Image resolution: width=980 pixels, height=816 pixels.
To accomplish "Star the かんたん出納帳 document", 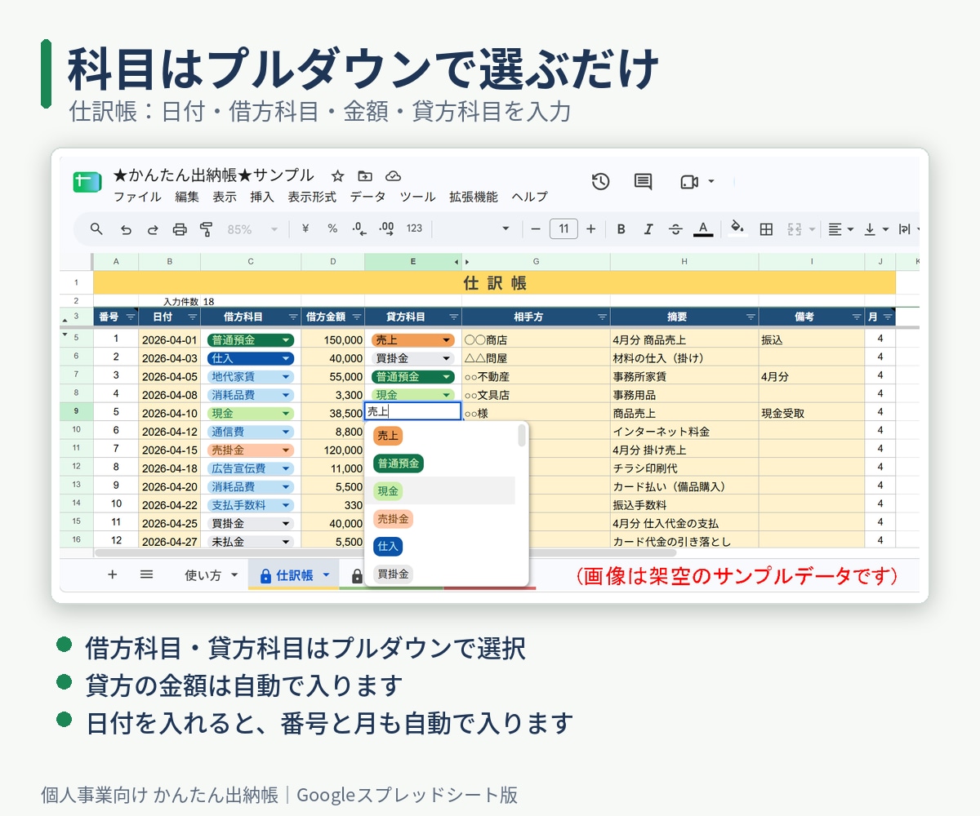I will pos(338,175).
